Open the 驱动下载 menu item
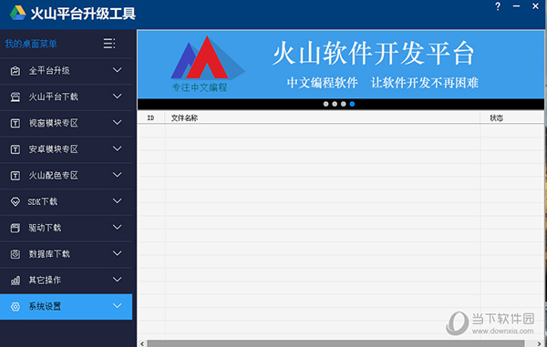The height and width of the screenshot is (347, 547). pos(66,228)
